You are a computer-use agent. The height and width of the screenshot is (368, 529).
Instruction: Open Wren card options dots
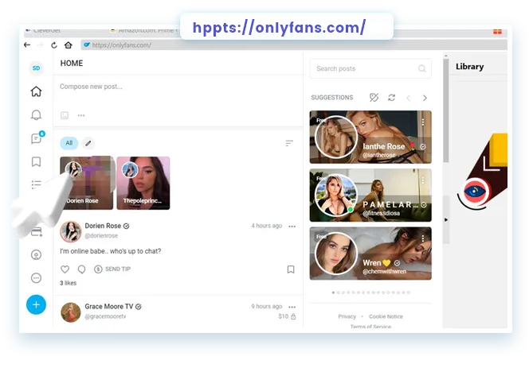[423, 238]
